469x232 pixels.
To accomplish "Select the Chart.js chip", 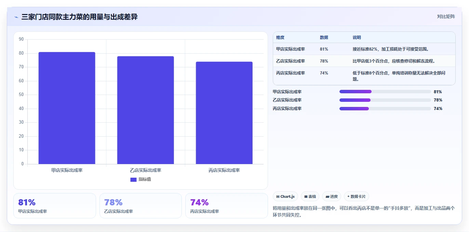I will [x=285, y=196].
